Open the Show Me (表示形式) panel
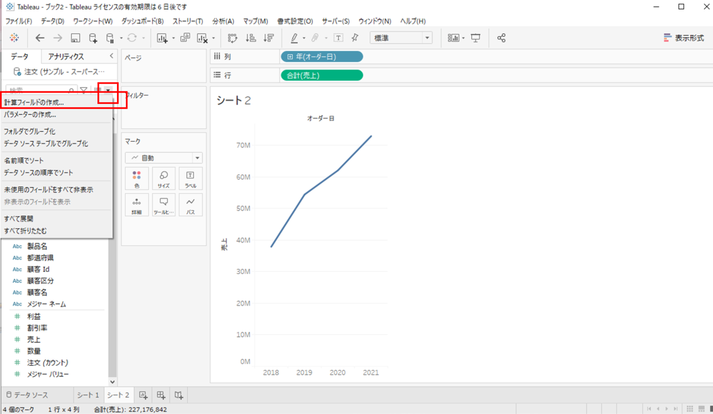 click(683, 37)
